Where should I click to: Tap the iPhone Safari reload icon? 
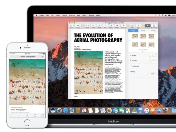pyautogui.click(x=43, y=57)
